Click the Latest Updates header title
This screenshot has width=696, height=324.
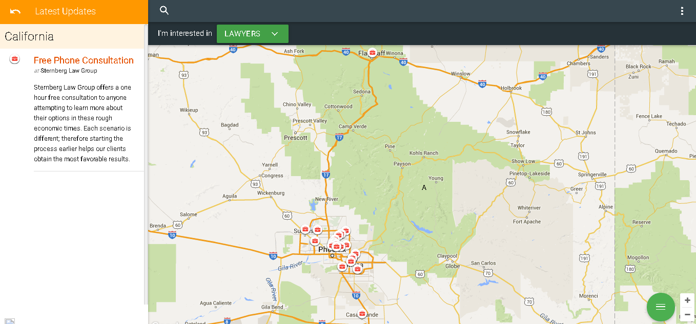(x=65, y=11)
